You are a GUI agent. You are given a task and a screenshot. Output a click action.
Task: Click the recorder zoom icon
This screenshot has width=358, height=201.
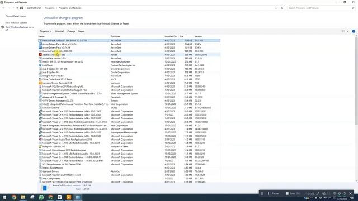pyautogui.click(x=324, y=194)
